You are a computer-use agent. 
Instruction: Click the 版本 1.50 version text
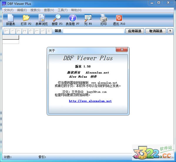pos(83,66)
